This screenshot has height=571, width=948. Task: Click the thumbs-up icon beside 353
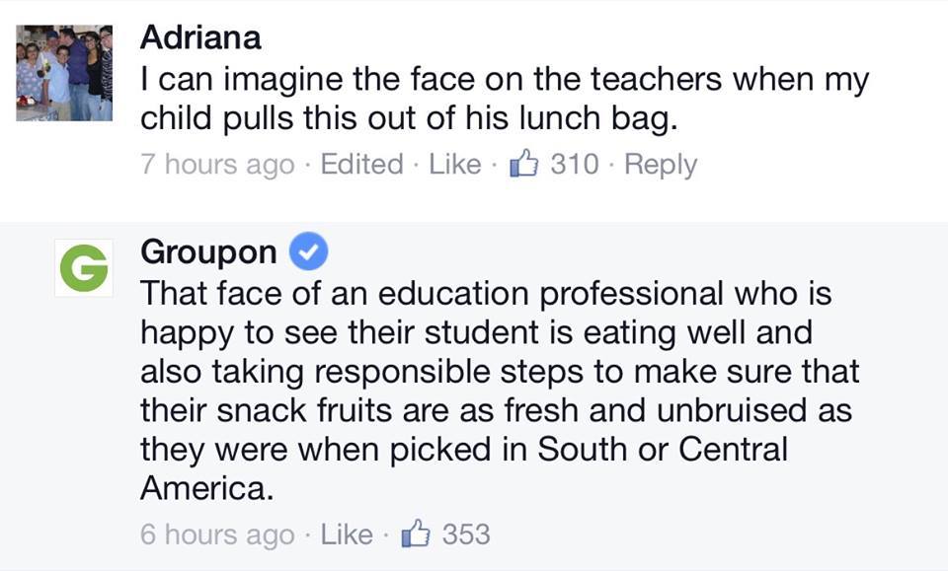click(x=414, y=535)
